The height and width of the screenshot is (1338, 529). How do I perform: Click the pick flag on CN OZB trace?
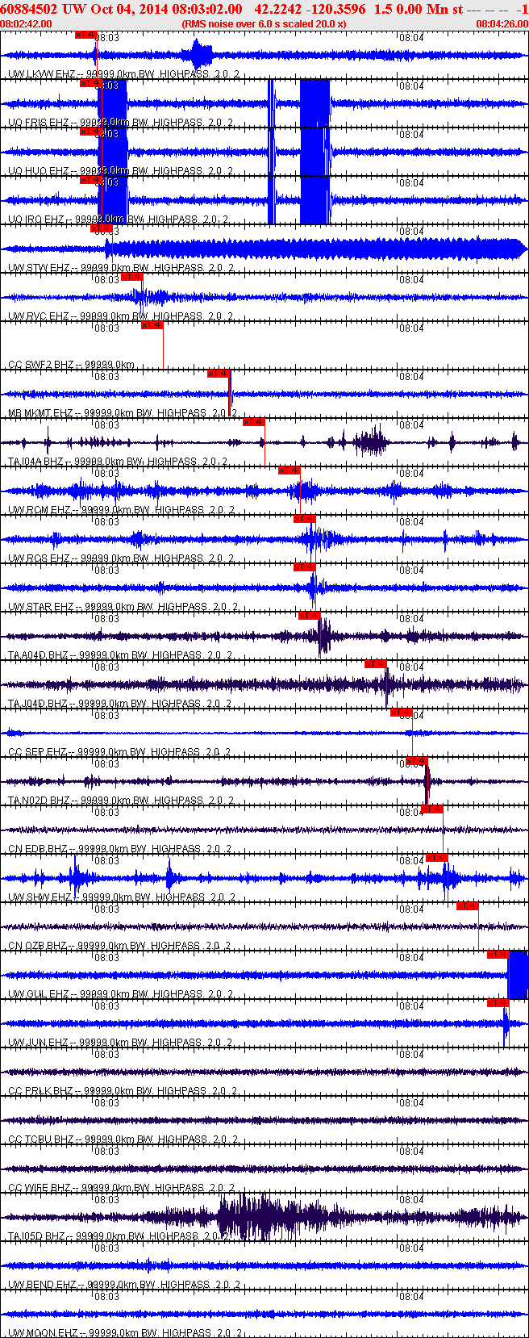click(468, 906)
